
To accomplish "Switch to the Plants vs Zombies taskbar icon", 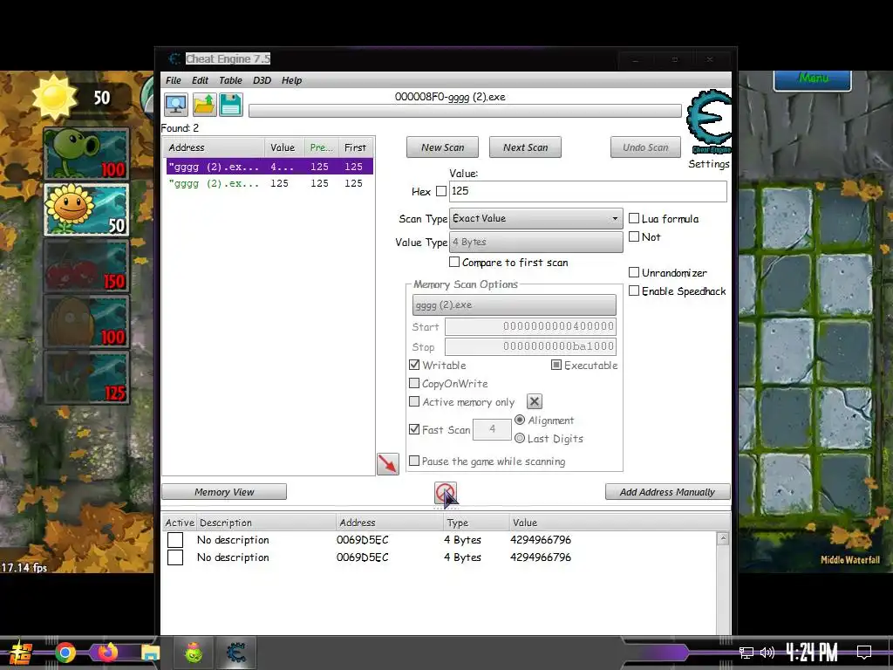I will click(x=194, y=653).
